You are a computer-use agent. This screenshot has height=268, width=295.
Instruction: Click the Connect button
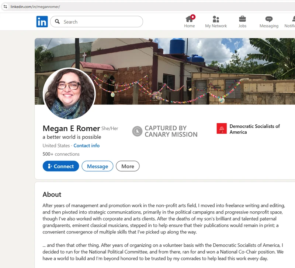(61, 166)
